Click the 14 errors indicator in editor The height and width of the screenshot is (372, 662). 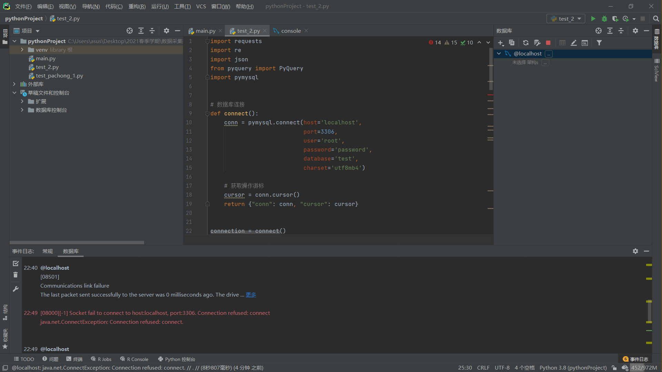pyautogui.click(x=435, y=42)
